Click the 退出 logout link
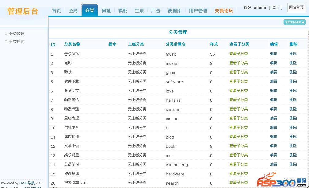Viewport: 309px width, 188px height. tap(275, 8)
